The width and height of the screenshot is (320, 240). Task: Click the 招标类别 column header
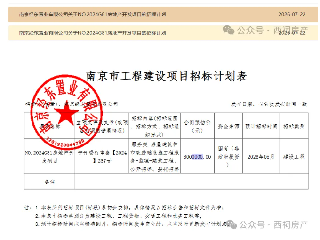294,127
